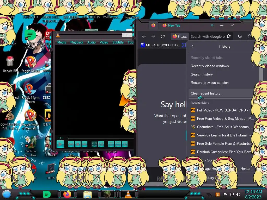This screenshot has width=267, height=200.
Task: Click the pinned Firefox tab
Action: point(153,26)
